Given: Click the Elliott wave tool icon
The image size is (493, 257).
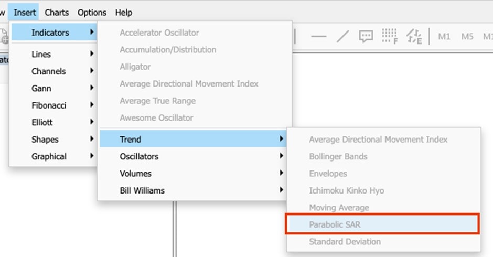Looking at the screenshot, I should point(414,37).
